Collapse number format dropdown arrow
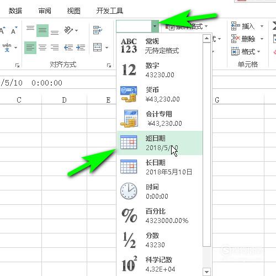This screenshot has width=276, height=276. coord(155,26)
